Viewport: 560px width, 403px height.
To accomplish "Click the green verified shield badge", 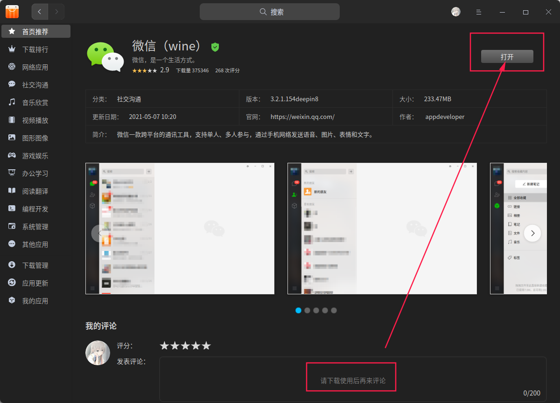I will click(215, 47).
